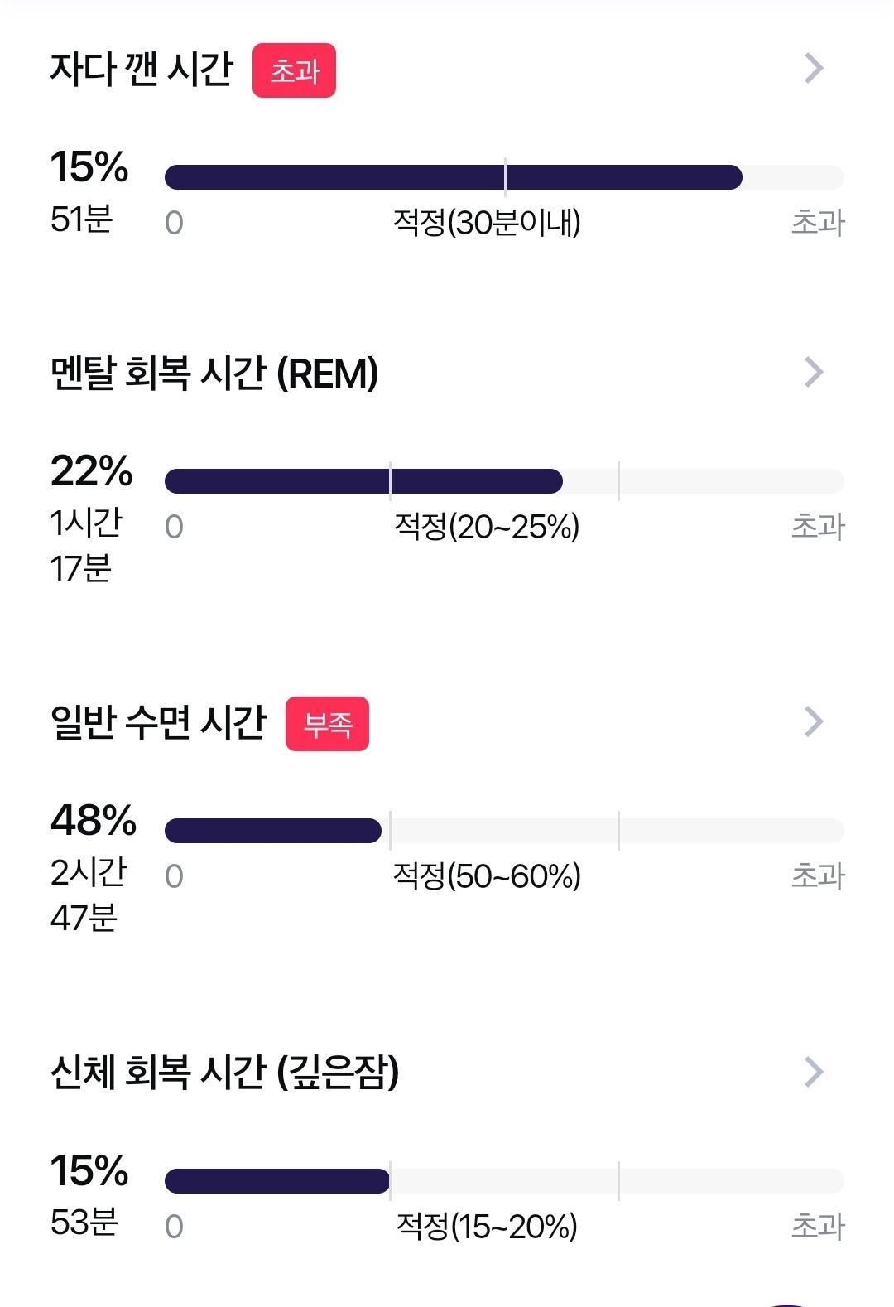Open the 멘탈 회복 시간 (REM) chevron
Screen dimensions: 894x1307
click(814, 373)
